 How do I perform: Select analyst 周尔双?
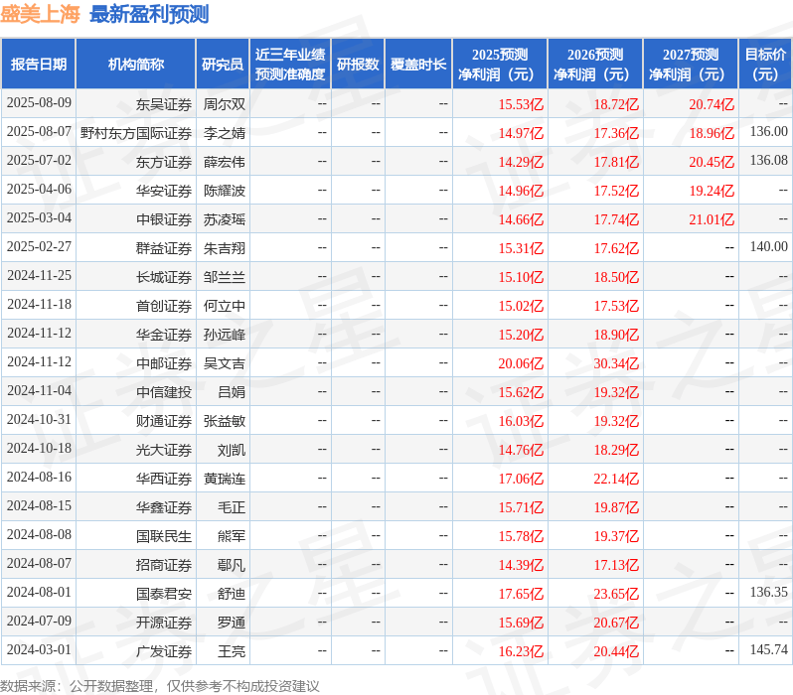tap(224, 104)
